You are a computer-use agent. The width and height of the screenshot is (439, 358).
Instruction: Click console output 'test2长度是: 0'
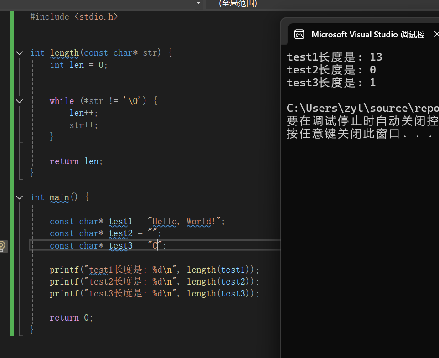(331, 70)
